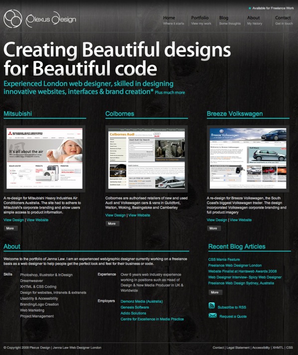Image resolution: width=298 pixels, height=355 pixels.
Task: Open the Contact navigation item
Action: (x=284, y=20)
